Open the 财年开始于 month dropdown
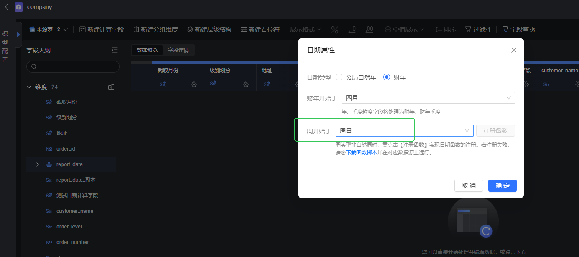Image resolution: width=579 pixels, height=257 pixels. (428, 98)
